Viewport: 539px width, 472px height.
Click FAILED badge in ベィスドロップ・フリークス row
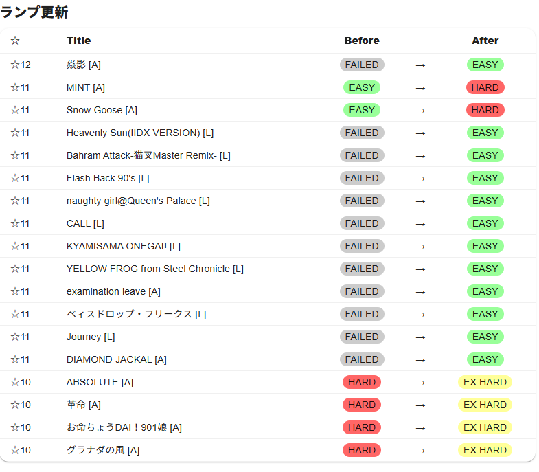pyautogui.click(x=362, y=314)
